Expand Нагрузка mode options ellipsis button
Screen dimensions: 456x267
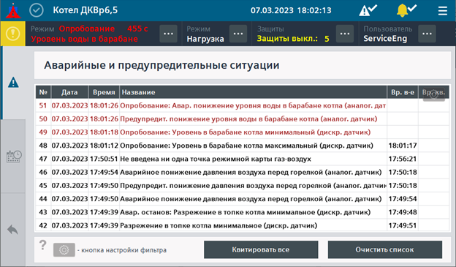coord(238,34)
